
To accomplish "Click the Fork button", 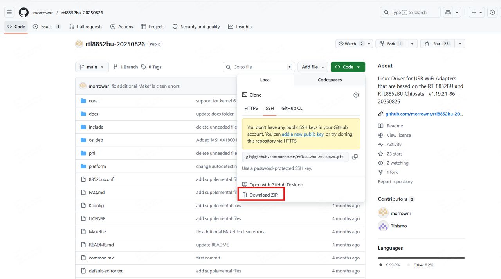I will 391,44.
